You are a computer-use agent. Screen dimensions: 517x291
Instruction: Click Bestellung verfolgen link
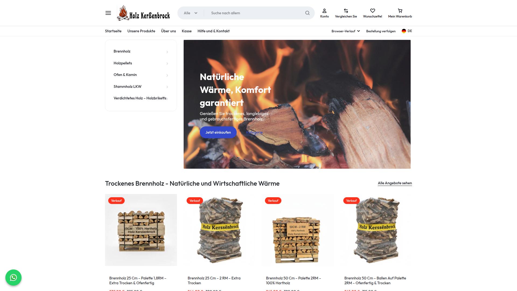pos(381,31)
